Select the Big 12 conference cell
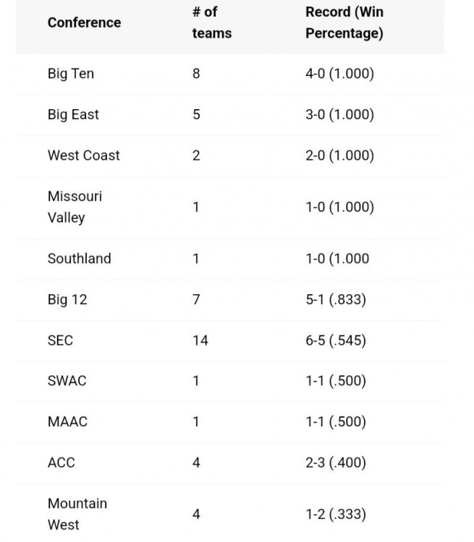The image size is (474, 542). 67,299
